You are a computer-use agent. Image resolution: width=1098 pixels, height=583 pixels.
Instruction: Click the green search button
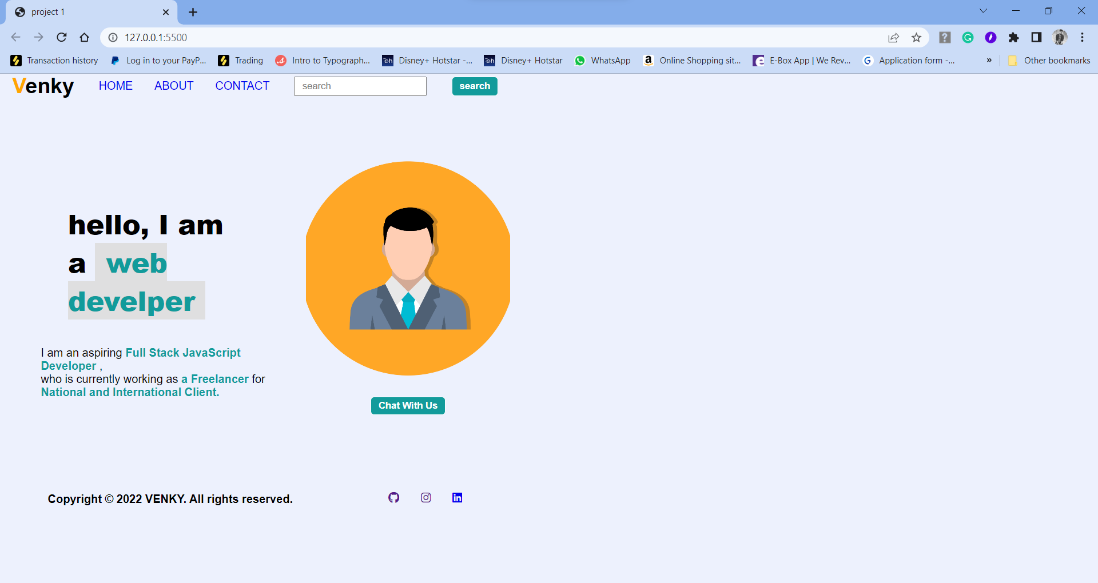(x=474, y=86)
